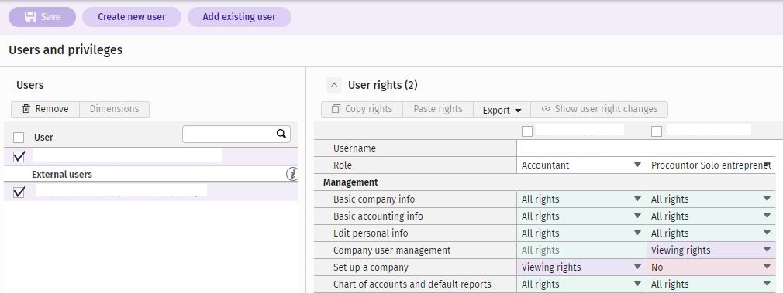Tick the second user column checkbox in rights table
Screen dimensions: 783x293
657,131
